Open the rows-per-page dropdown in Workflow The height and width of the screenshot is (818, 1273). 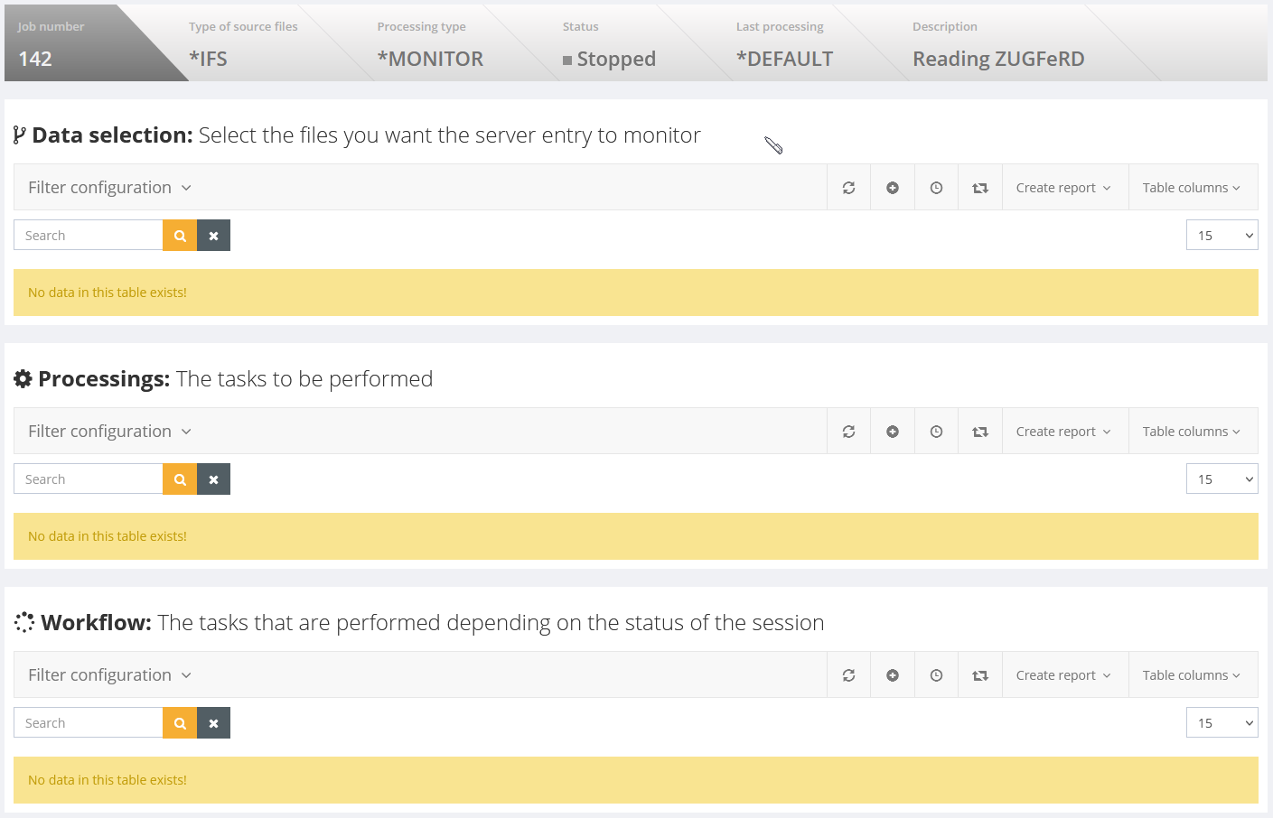click(x=1222, y=723)
